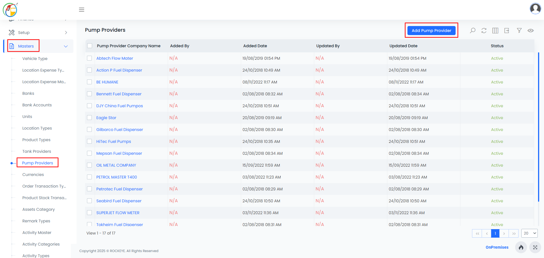Open Activity Master in sidebar
544x258 pixels.
point(37,233)
